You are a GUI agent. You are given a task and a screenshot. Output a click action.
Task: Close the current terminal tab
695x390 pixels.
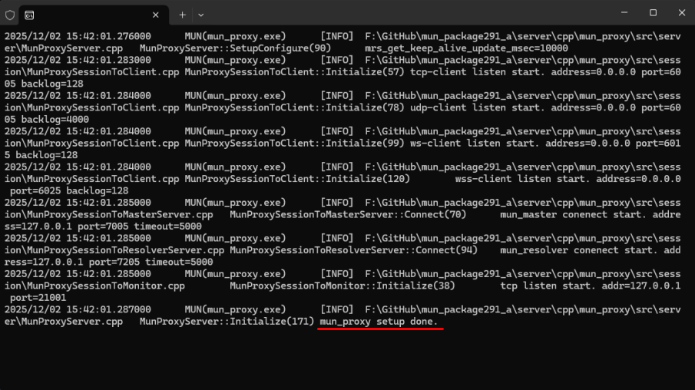point(156,15)
